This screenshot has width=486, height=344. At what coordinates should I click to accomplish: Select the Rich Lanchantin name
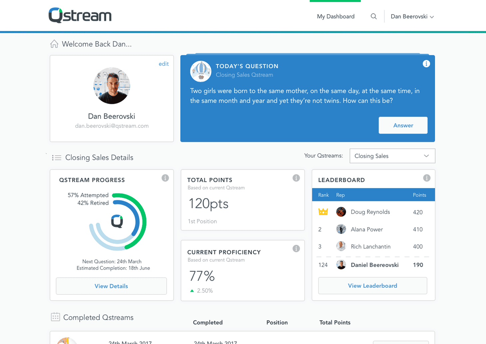point(371,246)
